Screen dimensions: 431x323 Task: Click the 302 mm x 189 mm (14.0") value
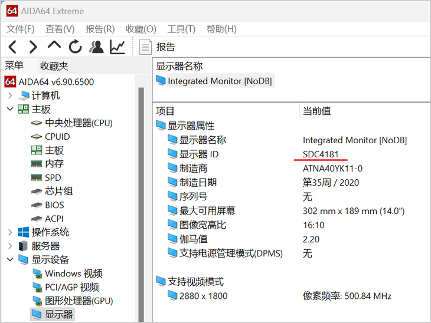click(354, 211)
